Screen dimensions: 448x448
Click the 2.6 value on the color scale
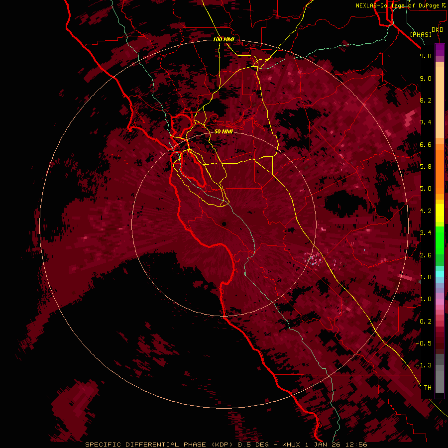click(426, 255)
